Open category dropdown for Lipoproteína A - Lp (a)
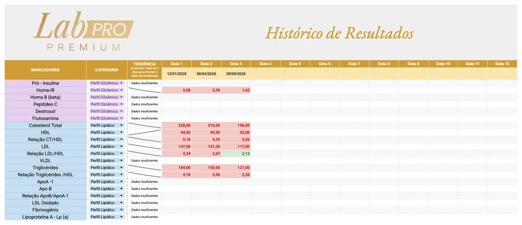 (x=107, y=217)
